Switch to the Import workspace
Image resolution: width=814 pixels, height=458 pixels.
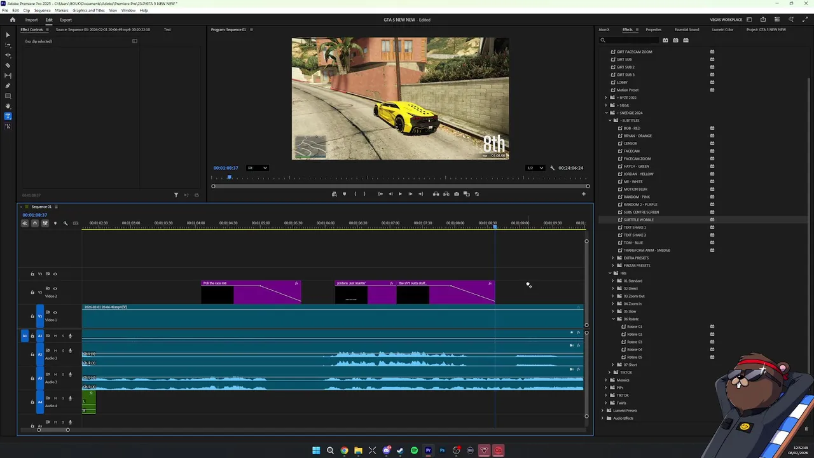pyautogui.click(x=31, y=20)
